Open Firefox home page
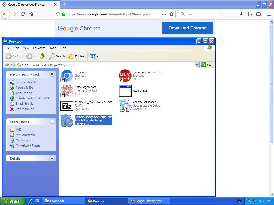Viewport: 274px width, 205px height. (x=31, y=14)
